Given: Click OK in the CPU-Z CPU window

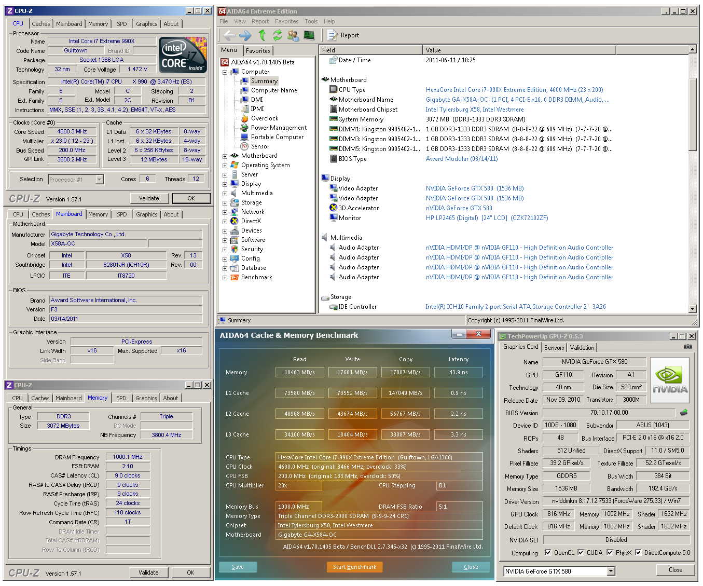Looking at the screenshot, I should coord(191,198).
